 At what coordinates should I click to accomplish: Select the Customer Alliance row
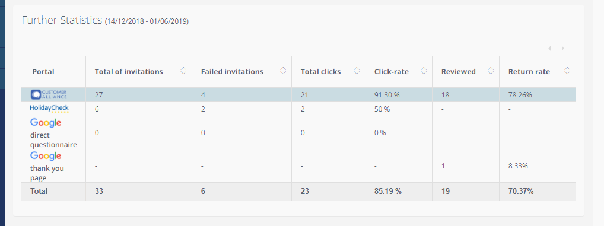[298, 95]
